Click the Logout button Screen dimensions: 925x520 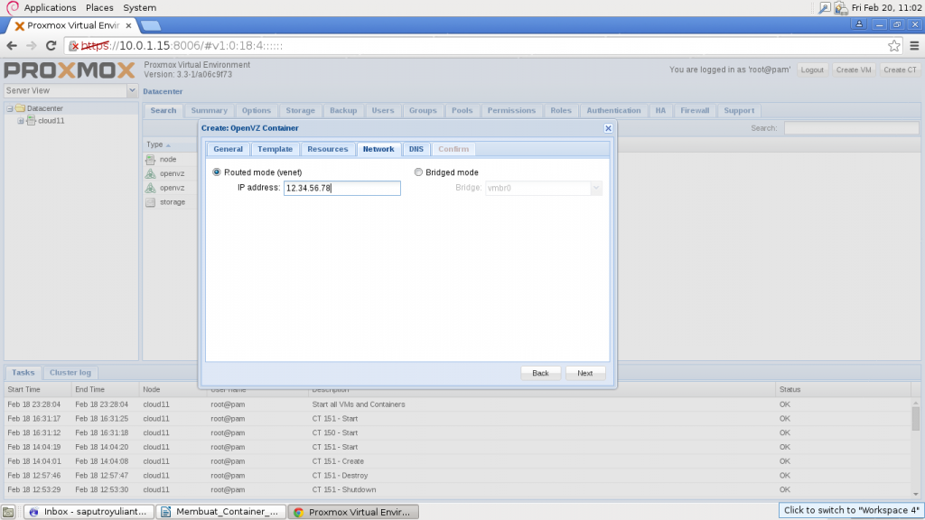pyautogui.click(x=812, y=70)
